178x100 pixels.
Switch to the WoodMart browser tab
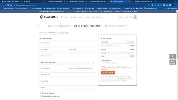coord(142,2)
